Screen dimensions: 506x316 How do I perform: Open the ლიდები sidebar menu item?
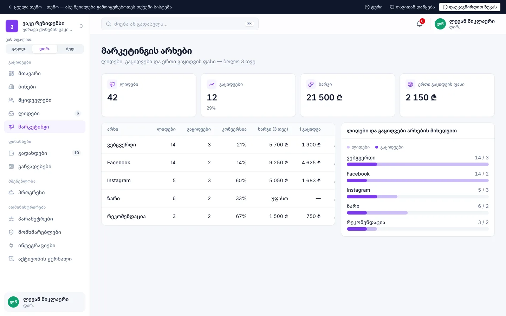pos(45,113)
